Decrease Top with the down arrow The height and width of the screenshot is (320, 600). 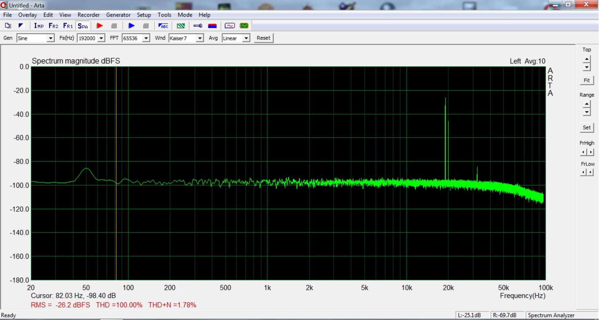tap(587, 67)
